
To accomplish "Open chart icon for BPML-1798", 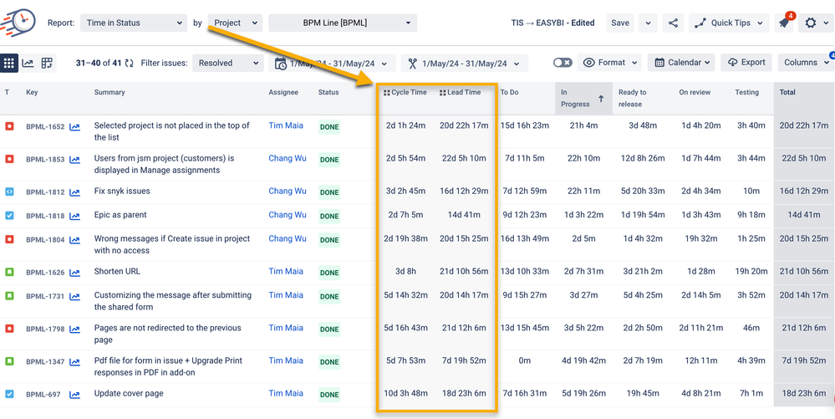I will tap(74, 330).
